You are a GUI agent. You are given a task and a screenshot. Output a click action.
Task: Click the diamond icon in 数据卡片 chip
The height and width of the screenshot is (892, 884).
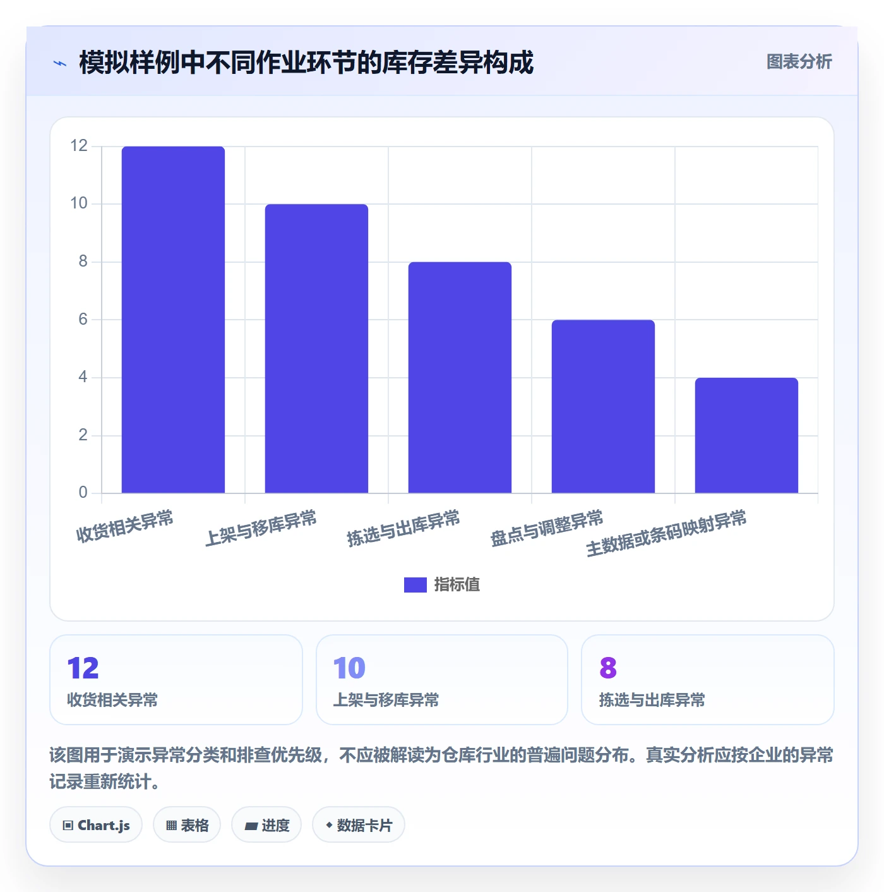(x=329, y=825)
